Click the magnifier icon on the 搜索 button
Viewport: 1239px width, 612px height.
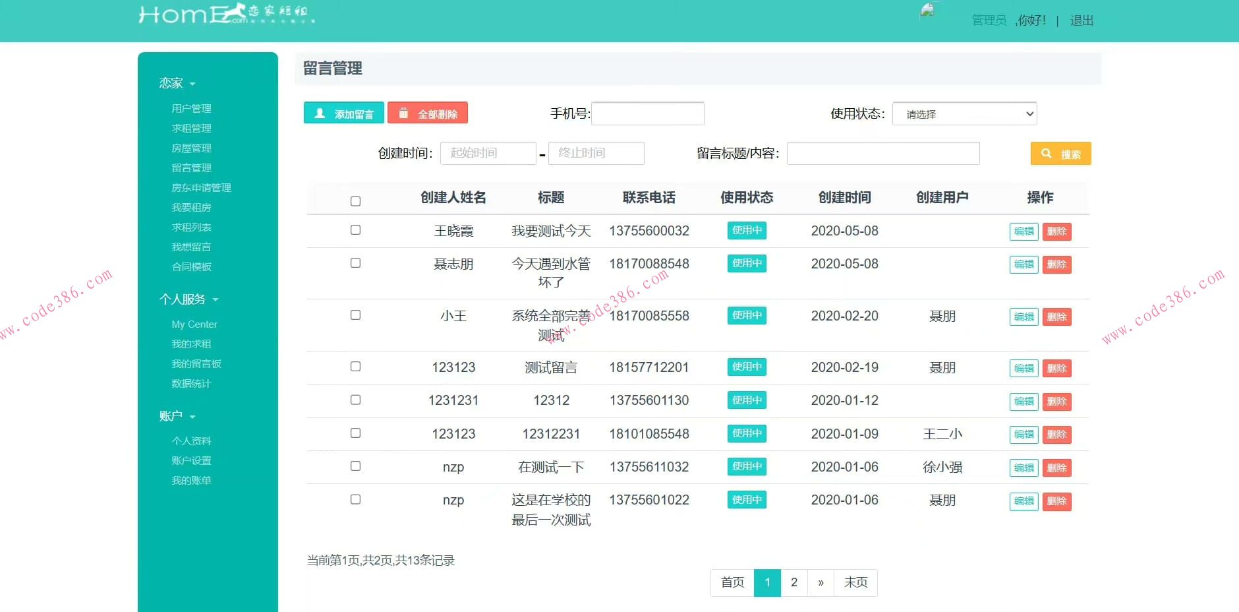[x=1048, y=153]
